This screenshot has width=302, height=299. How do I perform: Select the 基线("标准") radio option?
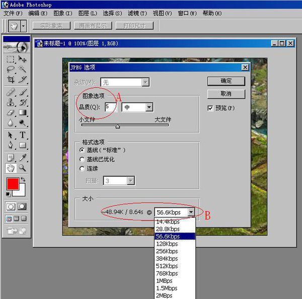point(82,150)
